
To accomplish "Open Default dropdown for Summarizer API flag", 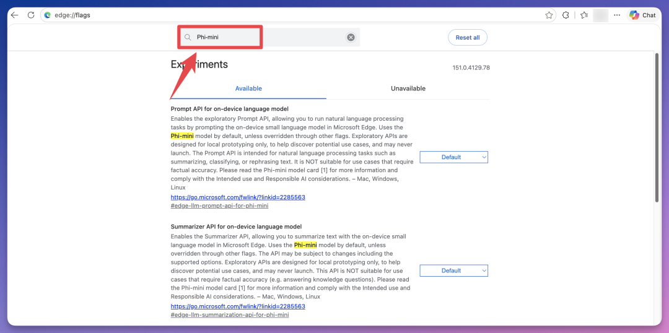I will click(453, 270).
